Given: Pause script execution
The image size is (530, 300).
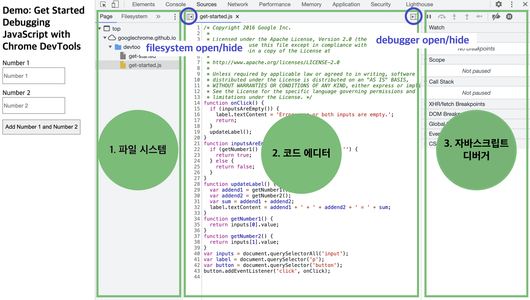Looking at the screenshot, I should 429,17.
